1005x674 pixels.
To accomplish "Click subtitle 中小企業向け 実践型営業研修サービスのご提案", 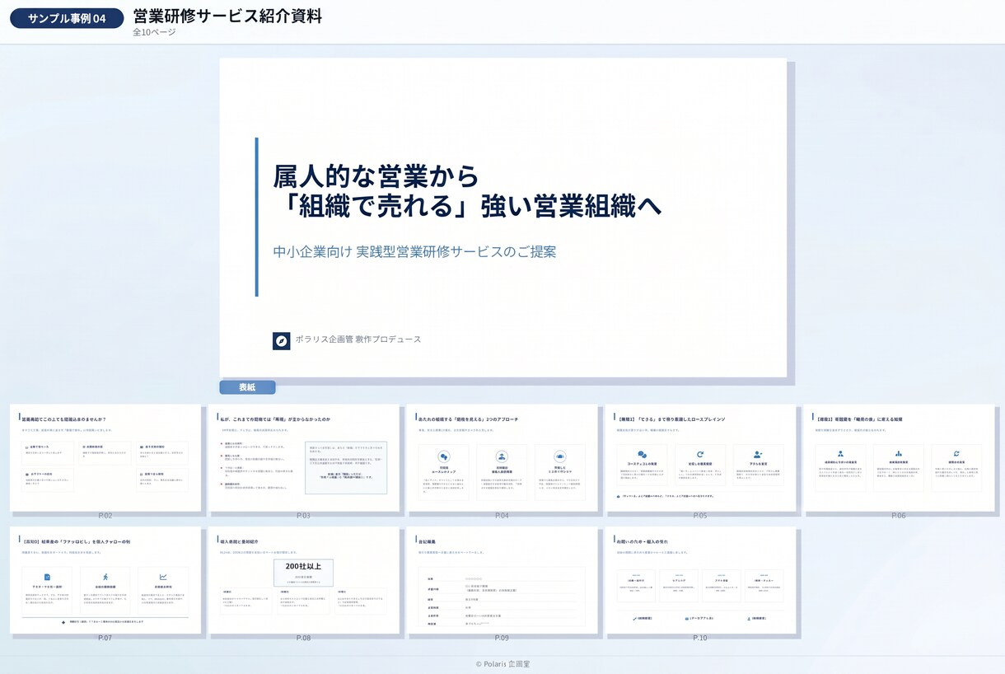I will tap(414, 251).
